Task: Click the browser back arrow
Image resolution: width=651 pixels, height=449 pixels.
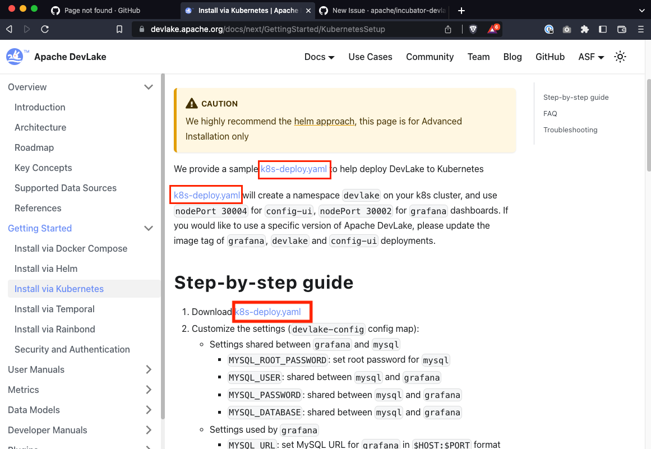Action: [9, 29]
